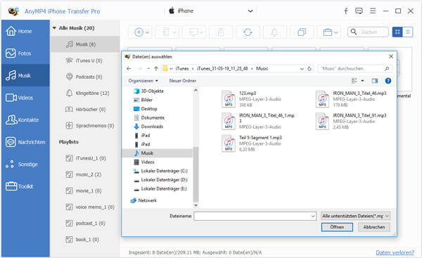This screenshot has height=258, width=422.
Task: Expand the address path dropdown
Action: (x=302, y=69)
